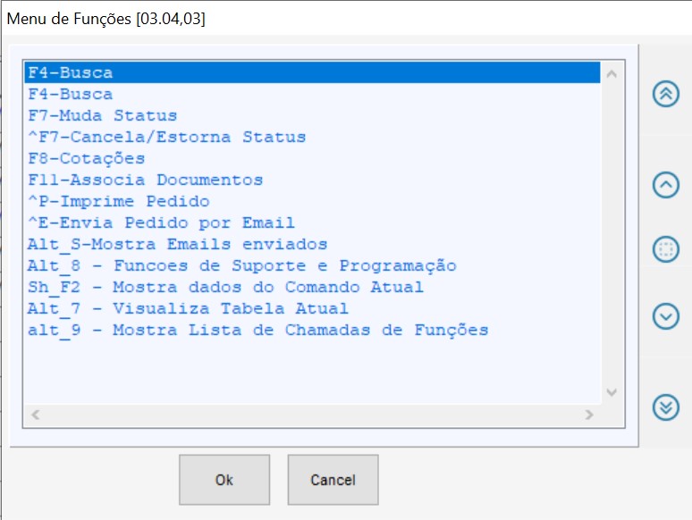Select Alt_7 Visualiza Tabela Atual
692x520 pixels.
point(188,308)
